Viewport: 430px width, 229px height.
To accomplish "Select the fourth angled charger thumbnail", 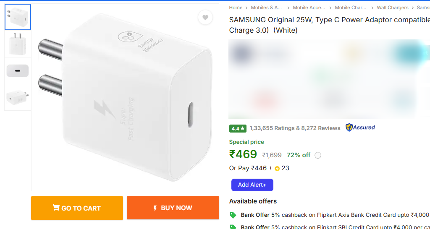I will (18, 97).
